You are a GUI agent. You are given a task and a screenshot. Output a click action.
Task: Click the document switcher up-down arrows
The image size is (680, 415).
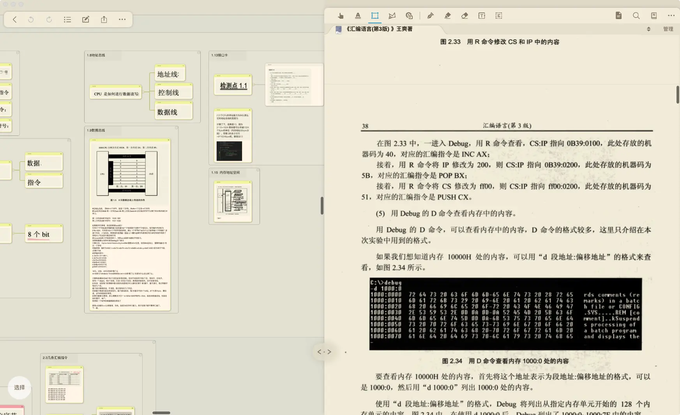[648, 29]
